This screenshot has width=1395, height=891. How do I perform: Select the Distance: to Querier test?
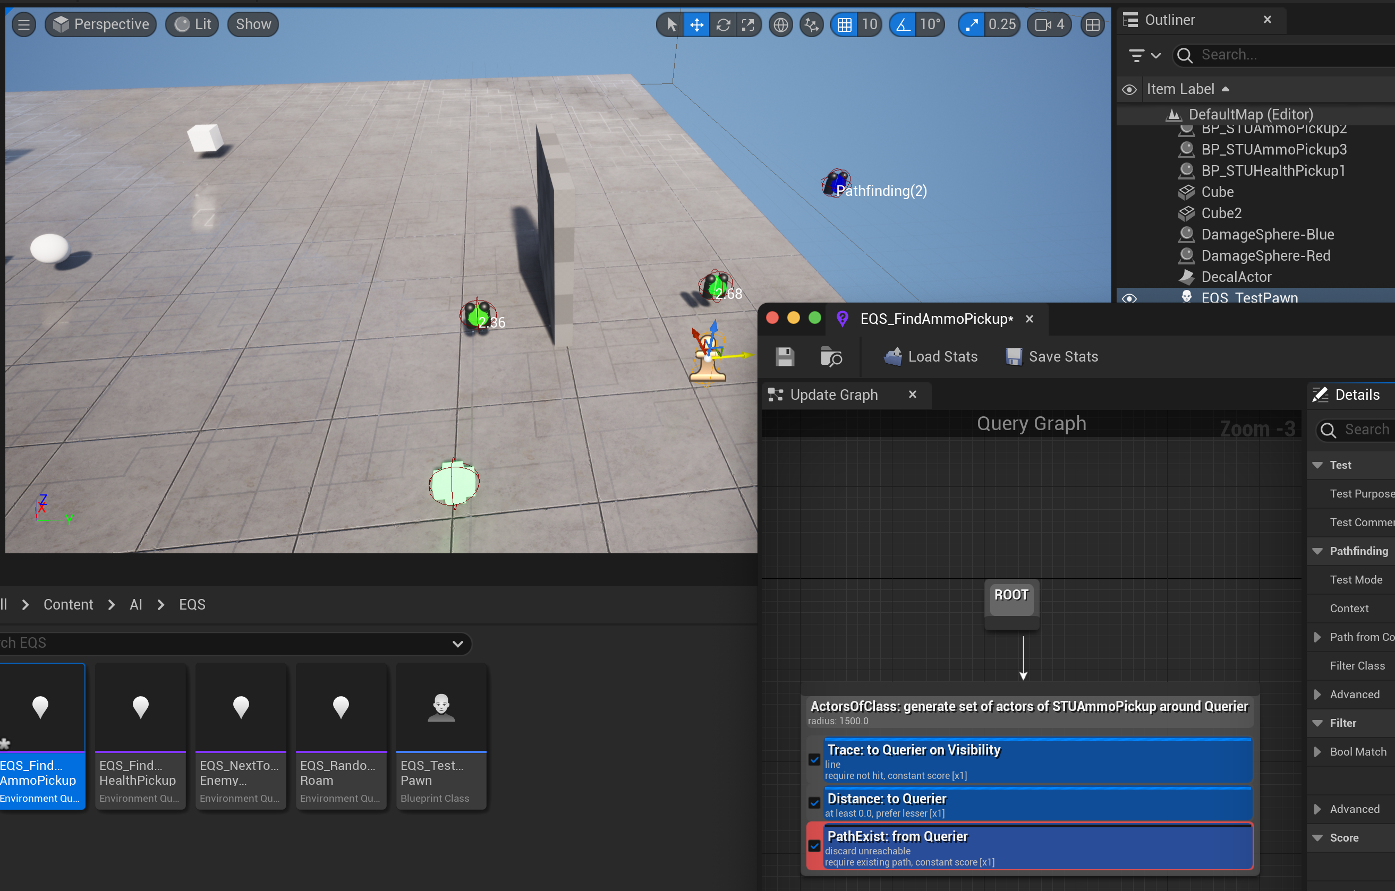[x=1037, y=803]
